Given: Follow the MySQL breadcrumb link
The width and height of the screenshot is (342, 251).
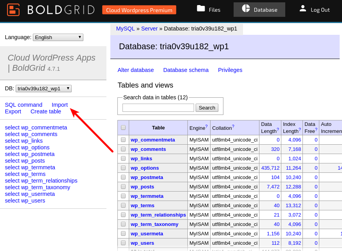Looking at the screenshot, I should [x=126, y=29].
